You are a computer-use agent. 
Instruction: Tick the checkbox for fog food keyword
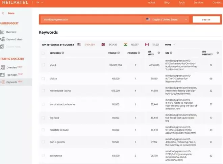point(43,118)
